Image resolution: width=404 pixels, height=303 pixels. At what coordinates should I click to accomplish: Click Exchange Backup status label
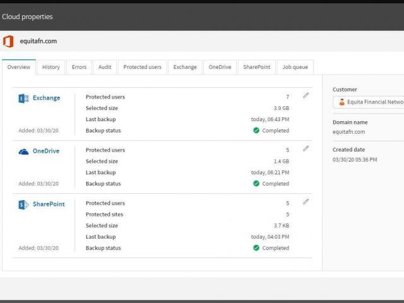point(103,131)
